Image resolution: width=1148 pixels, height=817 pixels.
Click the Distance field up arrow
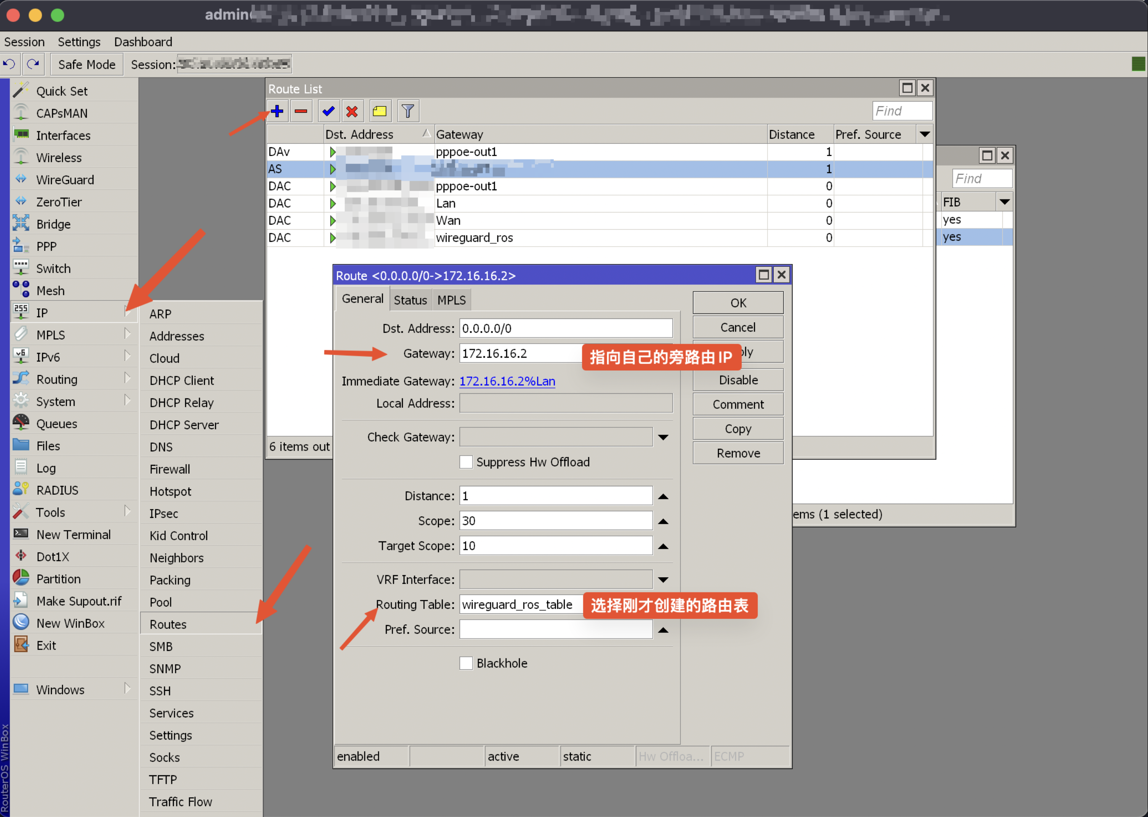pyautogui.click(x=663, y=496)
